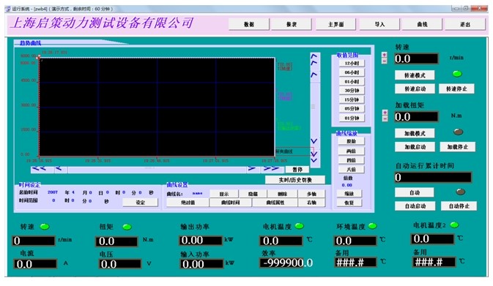Click the 转速 setpoint value field
This screenshot has height=286, width=493.
pyautogui.click(x=416, y=59)
